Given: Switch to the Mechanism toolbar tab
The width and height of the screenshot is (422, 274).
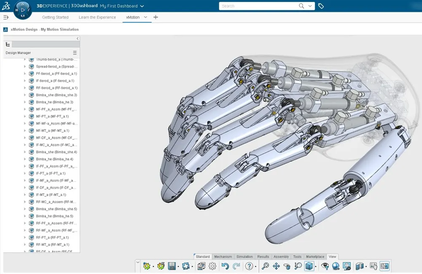Looking at the screenshot, I should [223, 257].
